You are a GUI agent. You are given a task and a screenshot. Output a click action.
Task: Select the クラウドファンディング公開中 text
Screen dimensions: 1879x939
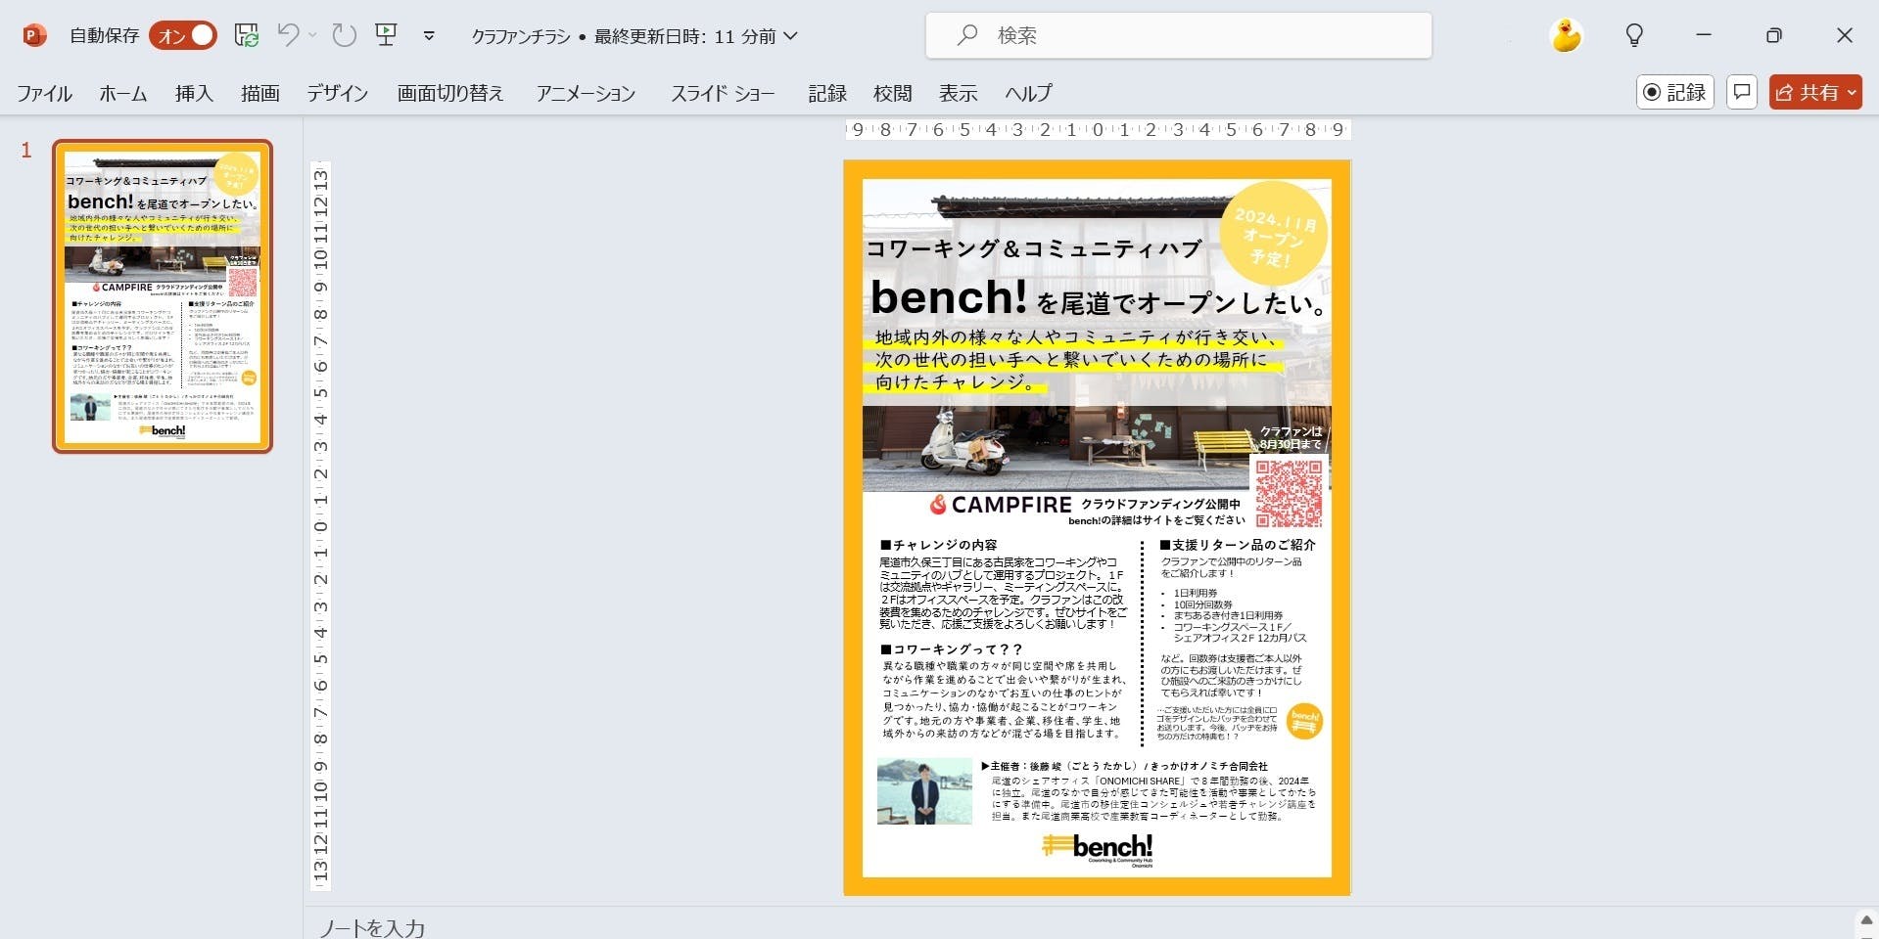click(1160, 504)
